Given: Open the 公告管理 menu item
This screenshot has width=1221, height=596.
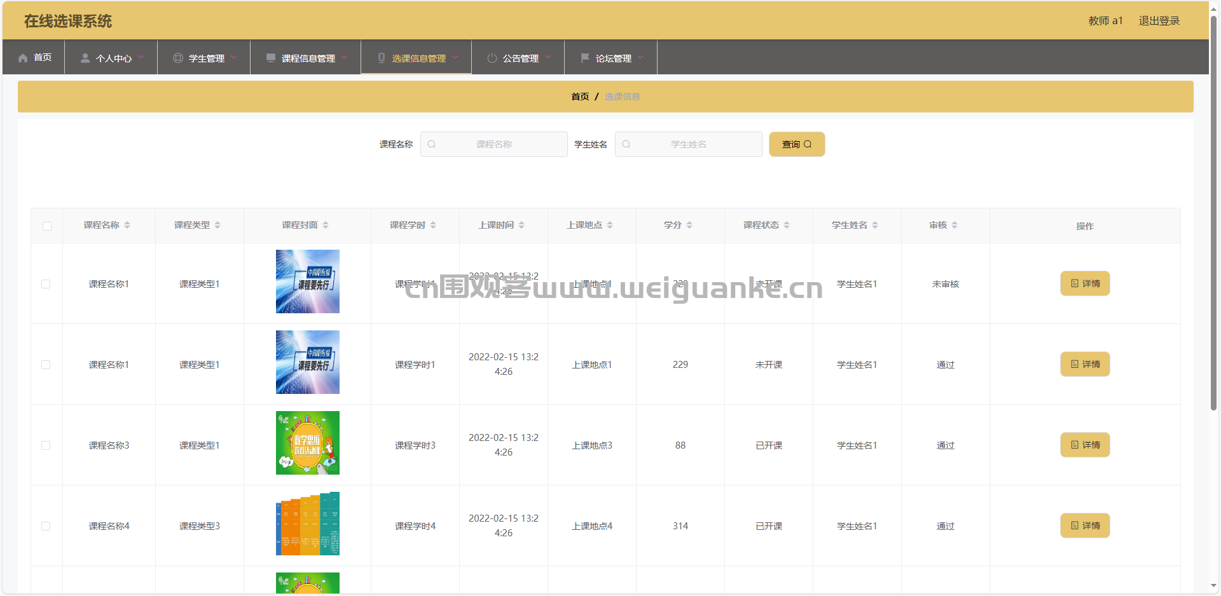Looking at the screenshot, I should 520,58.
